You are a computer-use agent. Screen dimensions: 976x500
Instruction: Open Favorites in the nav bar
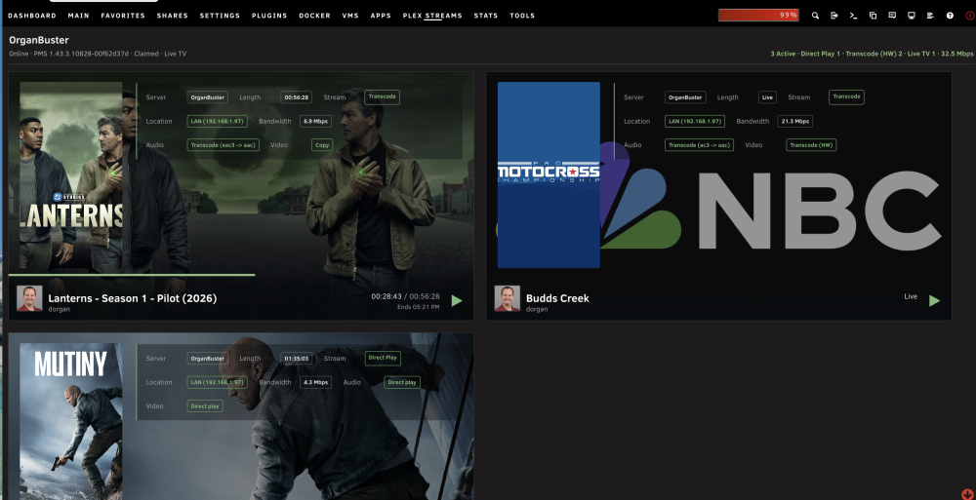click(123, 16)
